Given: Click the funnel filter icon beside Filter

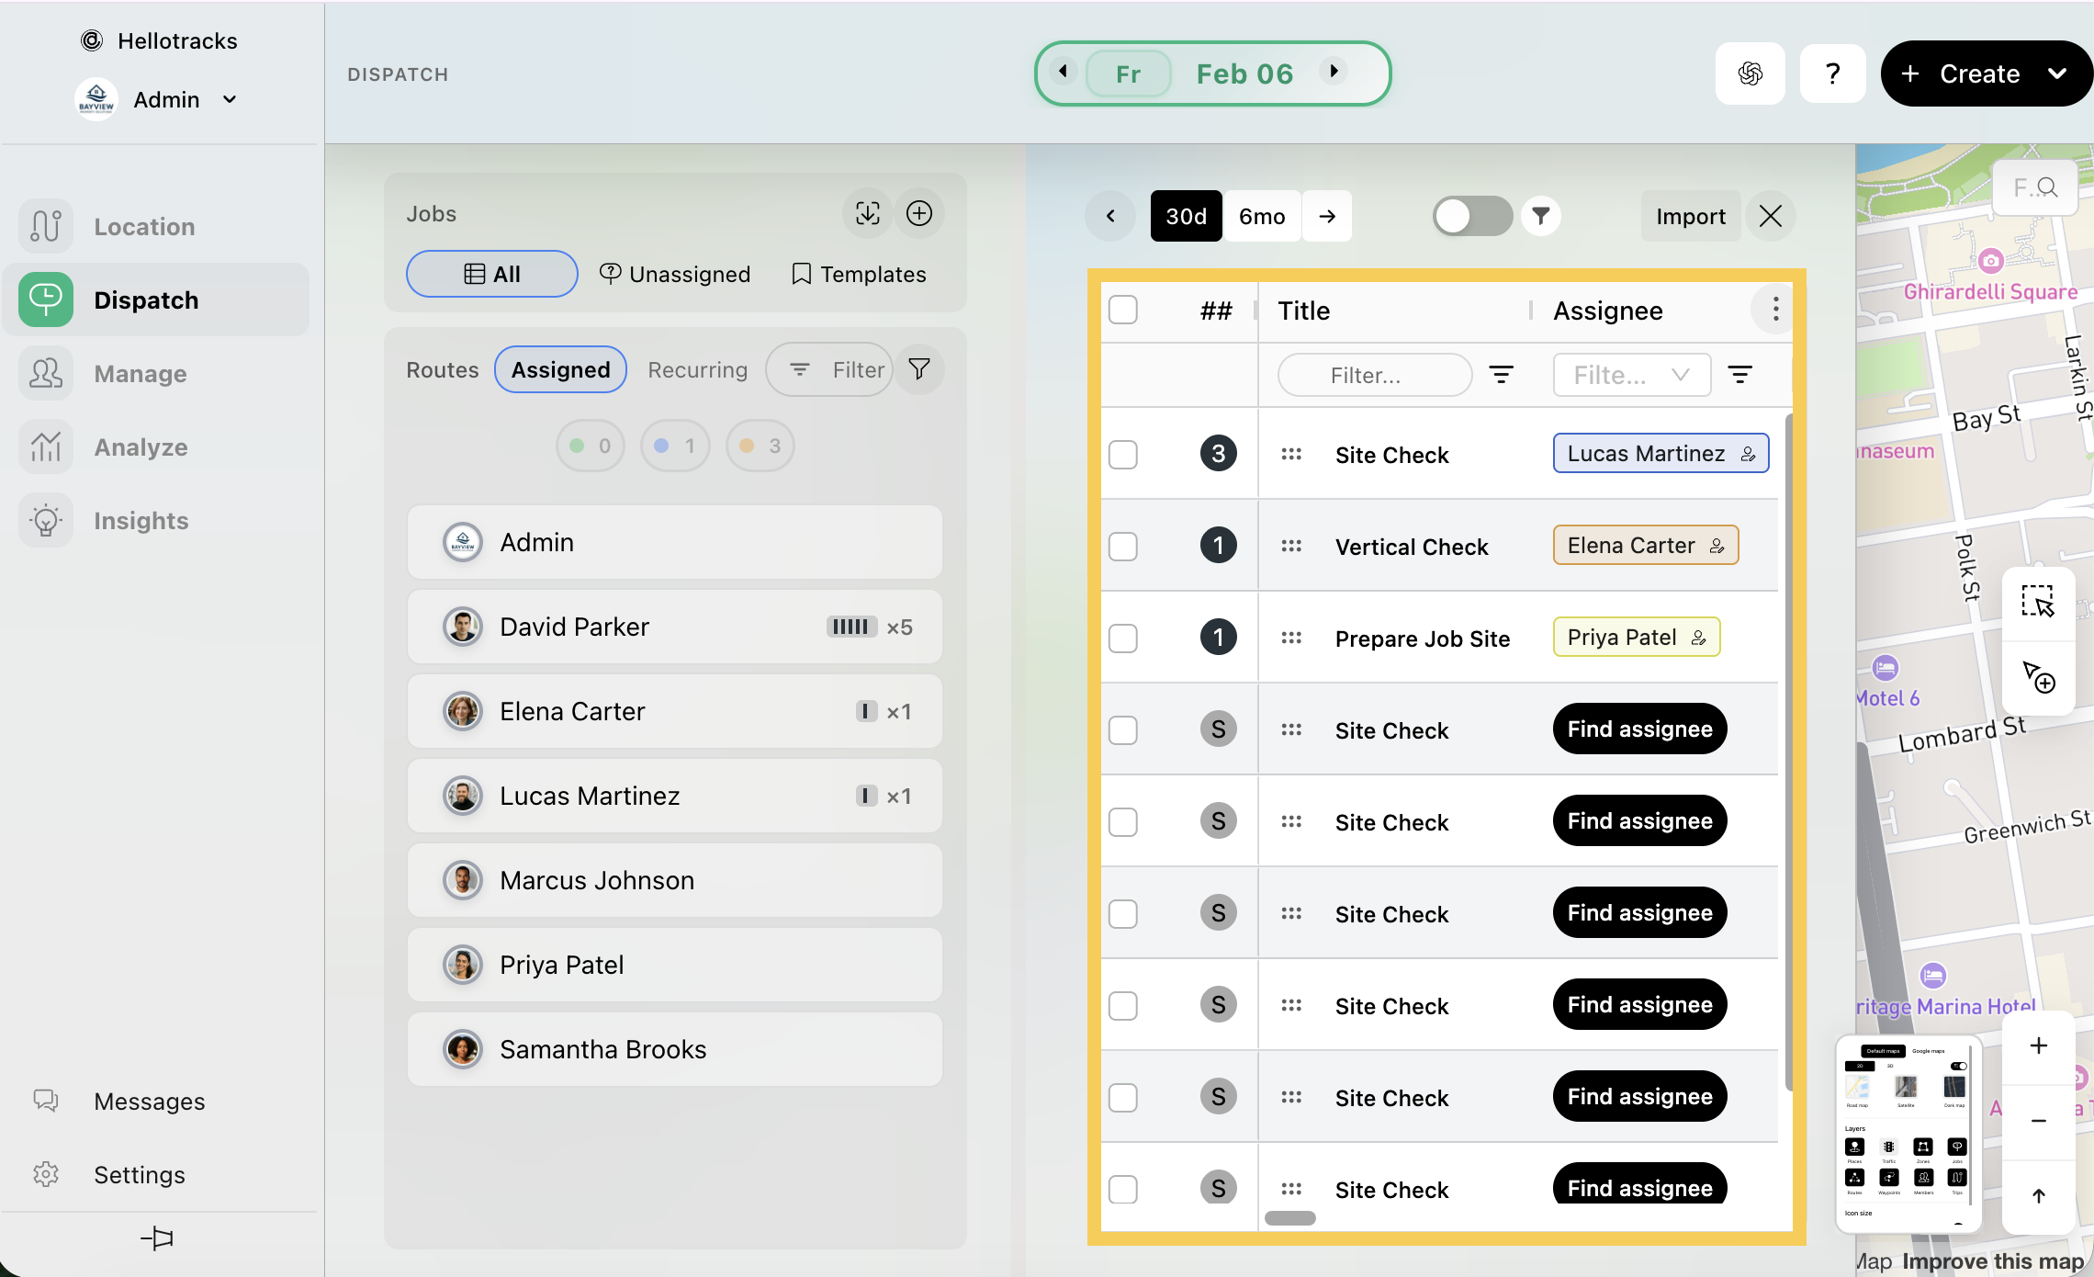Looking at the screenshot, I should [919, 369].
